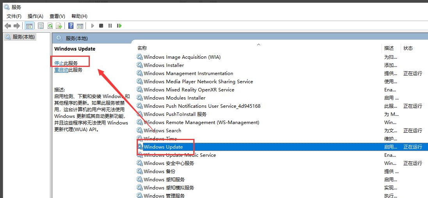
Task: Toggle Show/Hide Console Tree icon
Action: 29,26
